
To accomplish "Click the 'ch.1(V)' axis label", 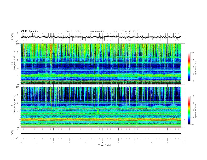I will pyautogui.click(x=12, y=37).
